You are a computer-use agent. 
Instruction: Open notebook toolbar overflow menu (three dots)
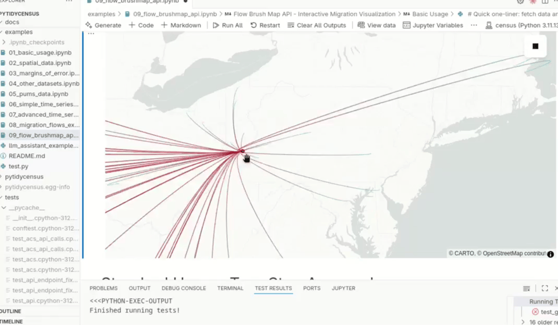coord(474,25)
